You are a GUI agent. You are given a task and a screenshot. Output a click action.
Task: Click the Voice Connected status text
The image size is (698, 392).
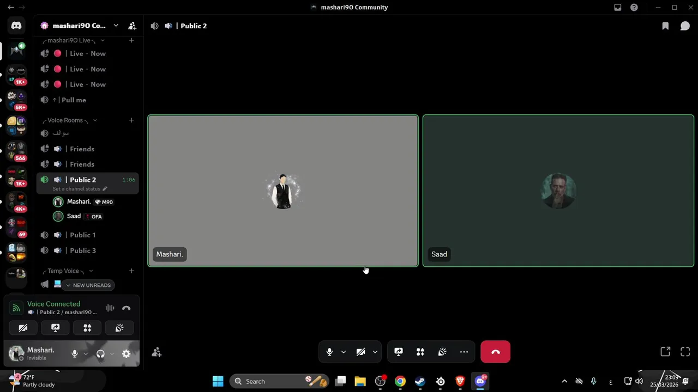pos(53,304)
